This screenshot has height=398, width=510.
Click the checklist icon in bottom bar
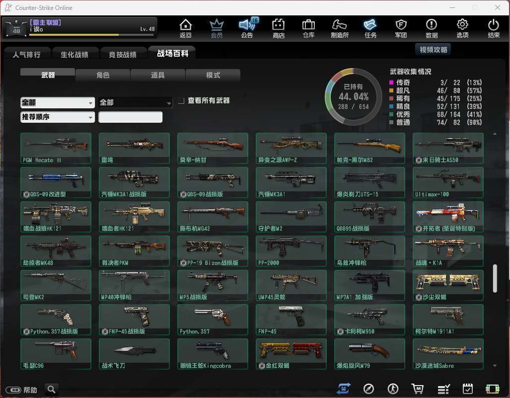click(443, 389)
